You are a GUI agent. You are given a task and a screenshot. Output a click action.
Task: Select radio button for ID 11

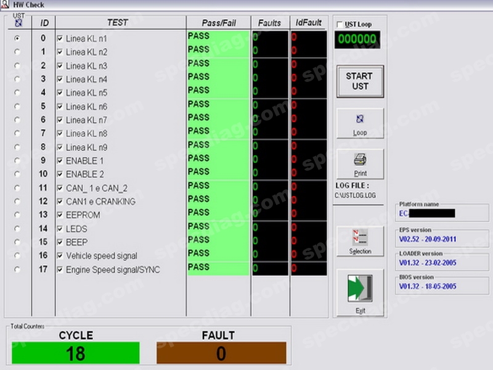pos(17,187)
